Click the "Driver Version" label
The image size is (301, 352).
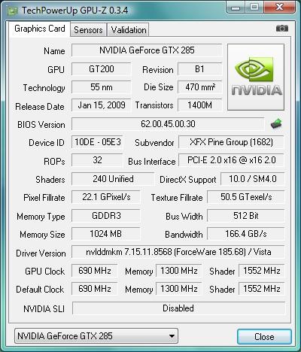click(x=41, y=253)
